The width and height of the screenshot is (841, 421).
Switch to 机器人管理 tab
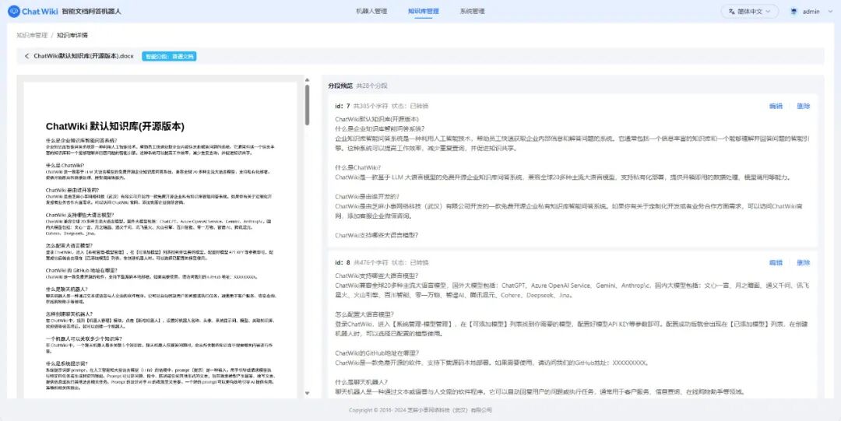(371, 11)
